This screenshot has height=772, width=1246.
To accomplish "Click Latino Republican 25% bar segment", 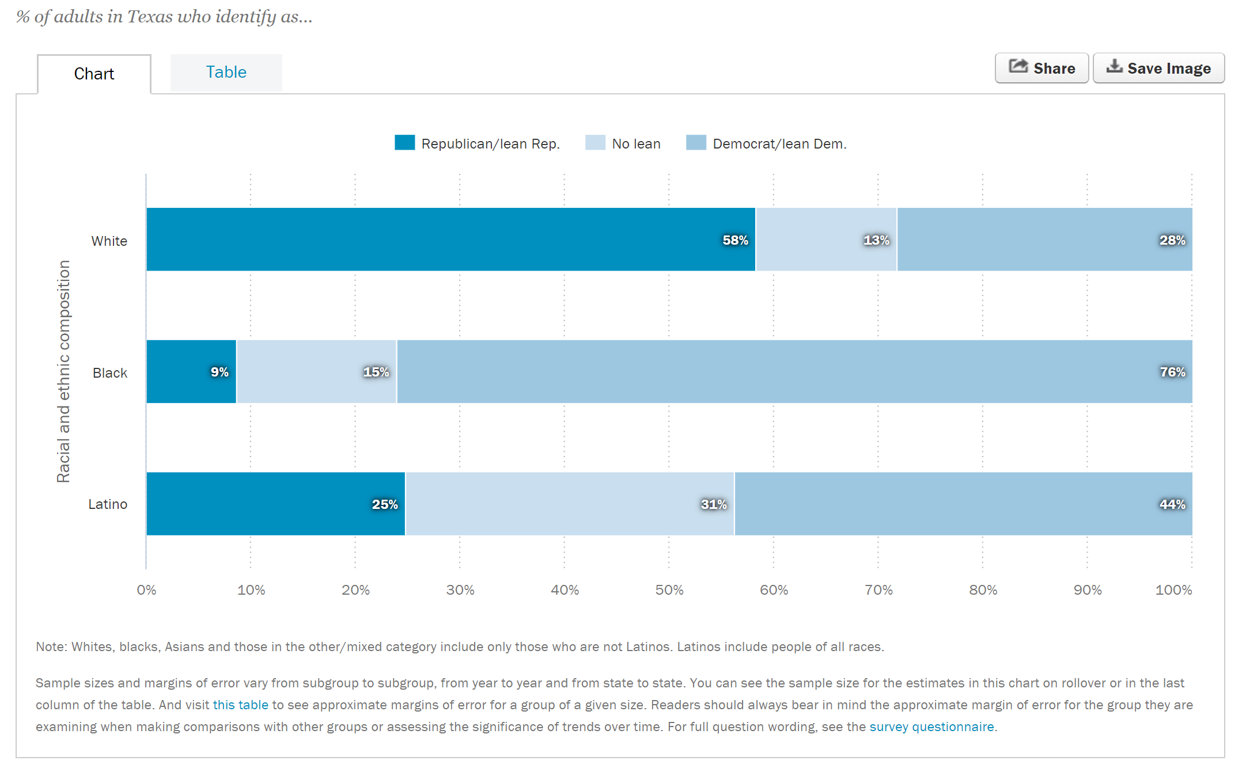I will [x=276, y=504].
